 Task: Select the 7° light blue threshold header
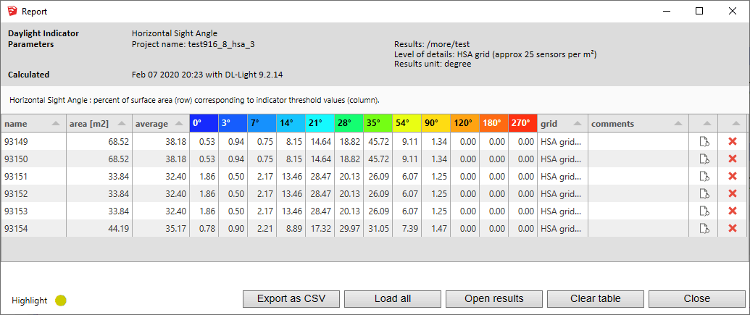click(262, 123)
